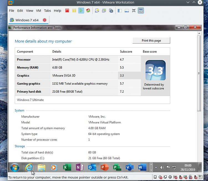
Task: Open the Edit menu
Action: [x=20, y=11]
